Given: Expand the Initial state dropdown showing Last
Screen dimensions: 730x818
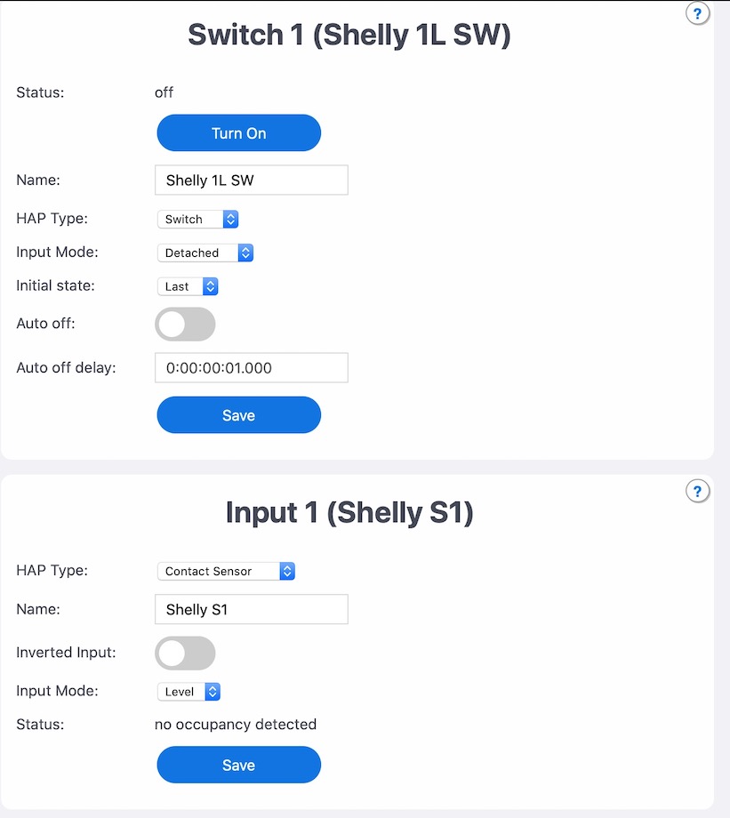Looking at the screenshot, I should tap(188, 285).
